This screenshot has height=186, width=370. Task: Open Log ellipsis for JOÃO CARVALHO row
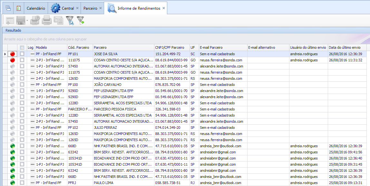32,85
